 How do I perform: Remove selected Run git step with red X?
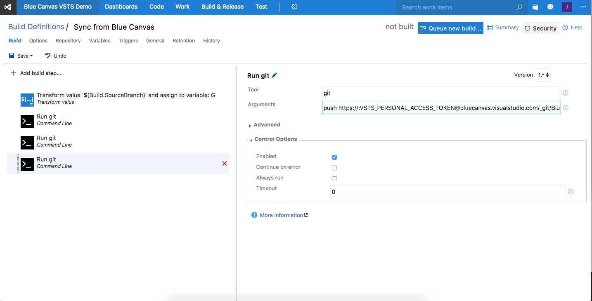click(225, 163)
